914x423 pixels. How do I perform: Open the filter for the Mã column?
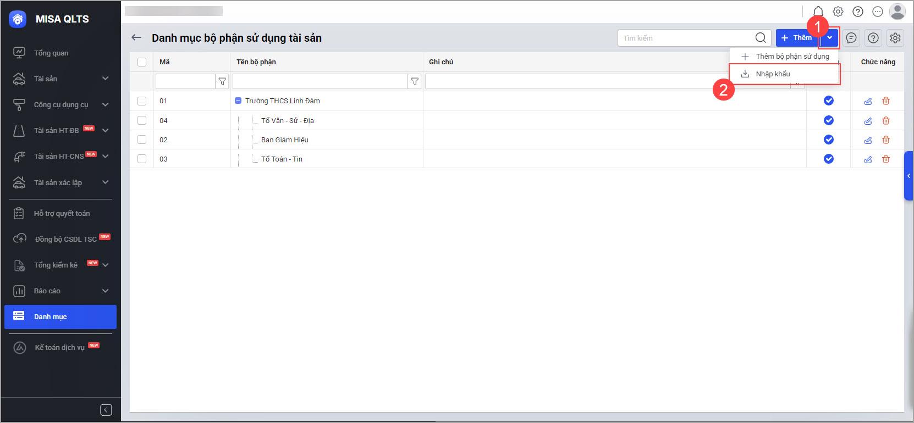[222, 81]
